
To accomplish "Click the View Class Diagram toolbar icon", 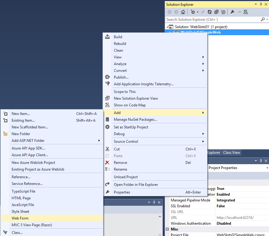I will [246, 12].
